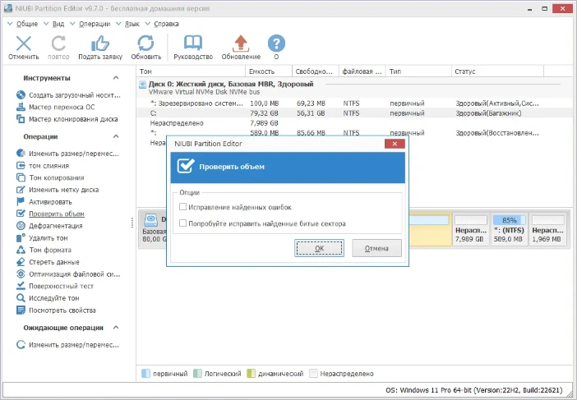Click the Стереть данные eraser icon
Screen dimensions: 577x400
click(21, 262)
